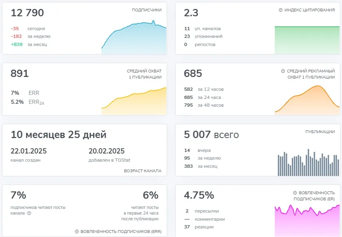Open the ВОВЛЕЧЕННОСТЬ ПОДПИСЧИКОВ (ER) label
Viewport: 342px width, 237px height.
[x=314, y=196]
